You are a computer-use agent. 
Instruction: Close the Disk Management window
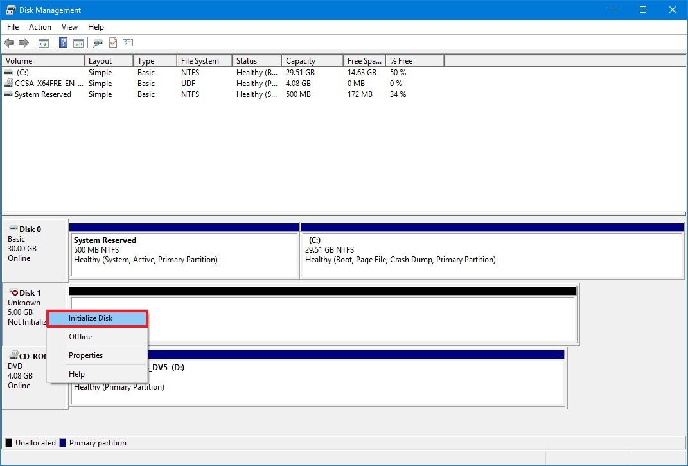pos(672,10)
